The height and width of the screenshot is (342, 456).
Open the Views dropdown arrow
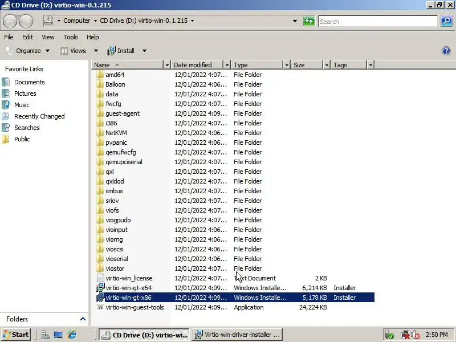[96, 51]
